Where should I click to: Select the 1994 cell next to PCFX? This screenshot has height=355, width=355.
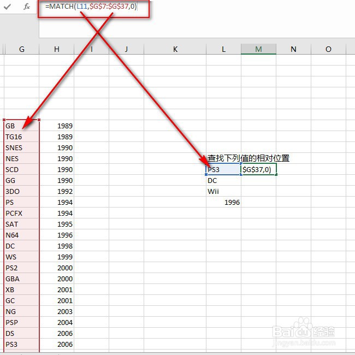click(x=57, y=213)
